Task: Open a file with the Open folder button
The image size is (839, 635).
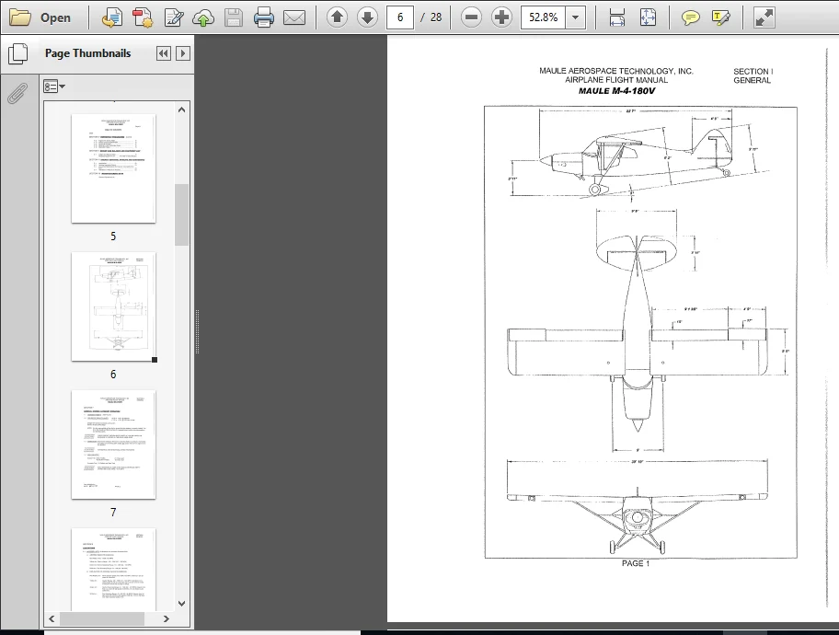Action: point(40,17)
